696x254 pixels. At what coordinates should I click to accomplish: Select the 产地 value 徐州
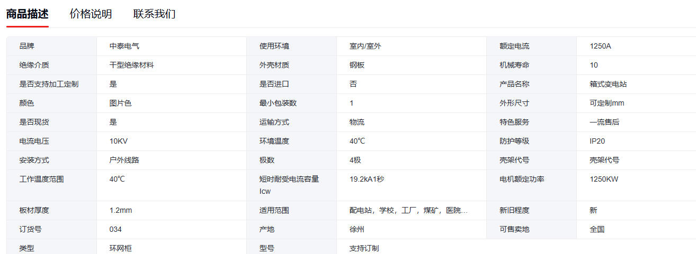tap(356, 229)
